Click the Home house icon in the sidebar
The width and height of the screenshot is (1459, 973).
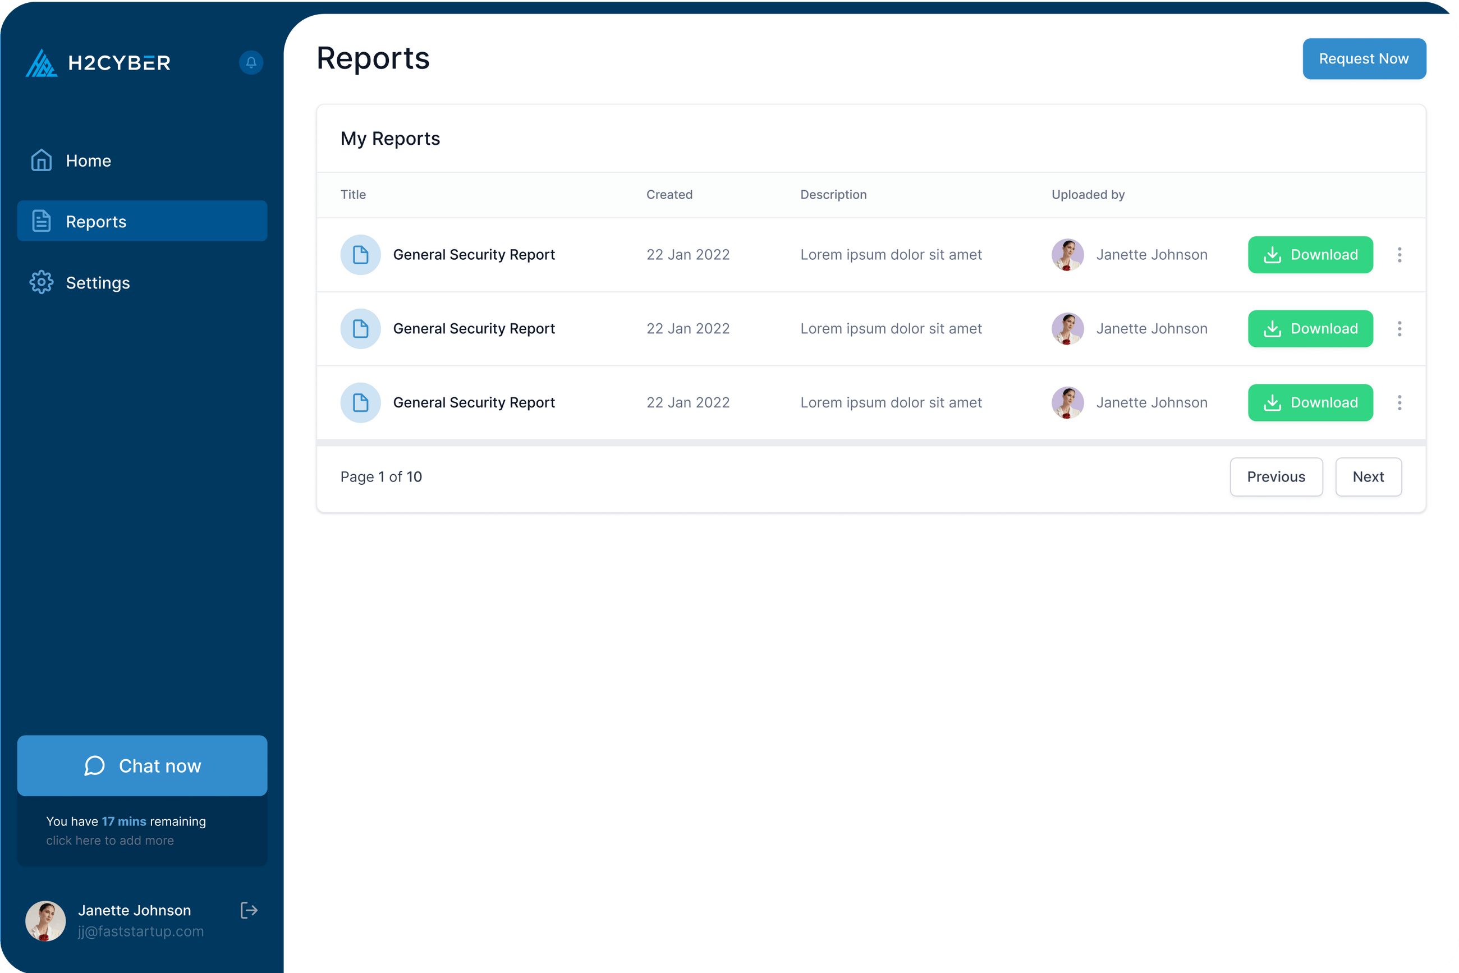click(x=41, y=160)
